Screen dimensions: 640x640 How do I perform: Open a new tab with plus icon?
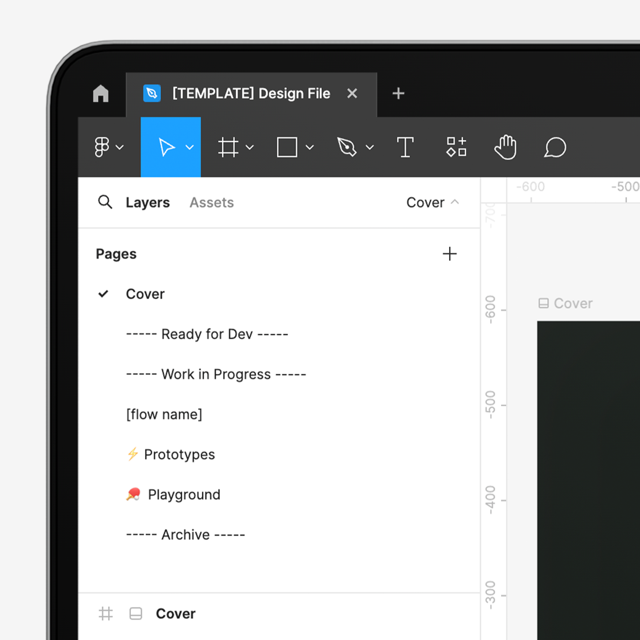pos(398,93)
